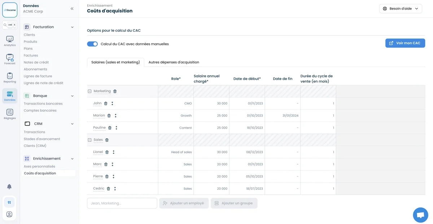433x224 pixels.
Task: Collapse the Banque menu section
Action: [72, 96]
